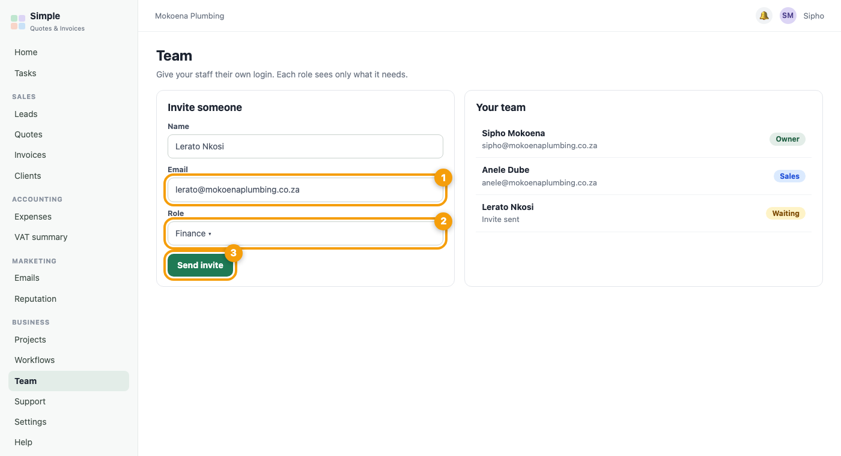Click the Owner role badge
The height and width of the screenshot is (456, 841).
(x=788, y=139)
